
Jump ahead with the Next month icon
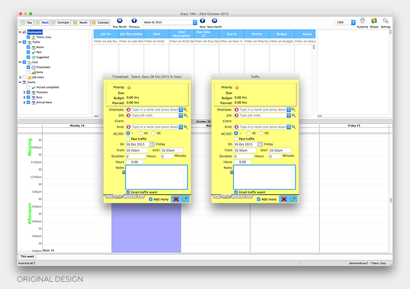[215, 20]
